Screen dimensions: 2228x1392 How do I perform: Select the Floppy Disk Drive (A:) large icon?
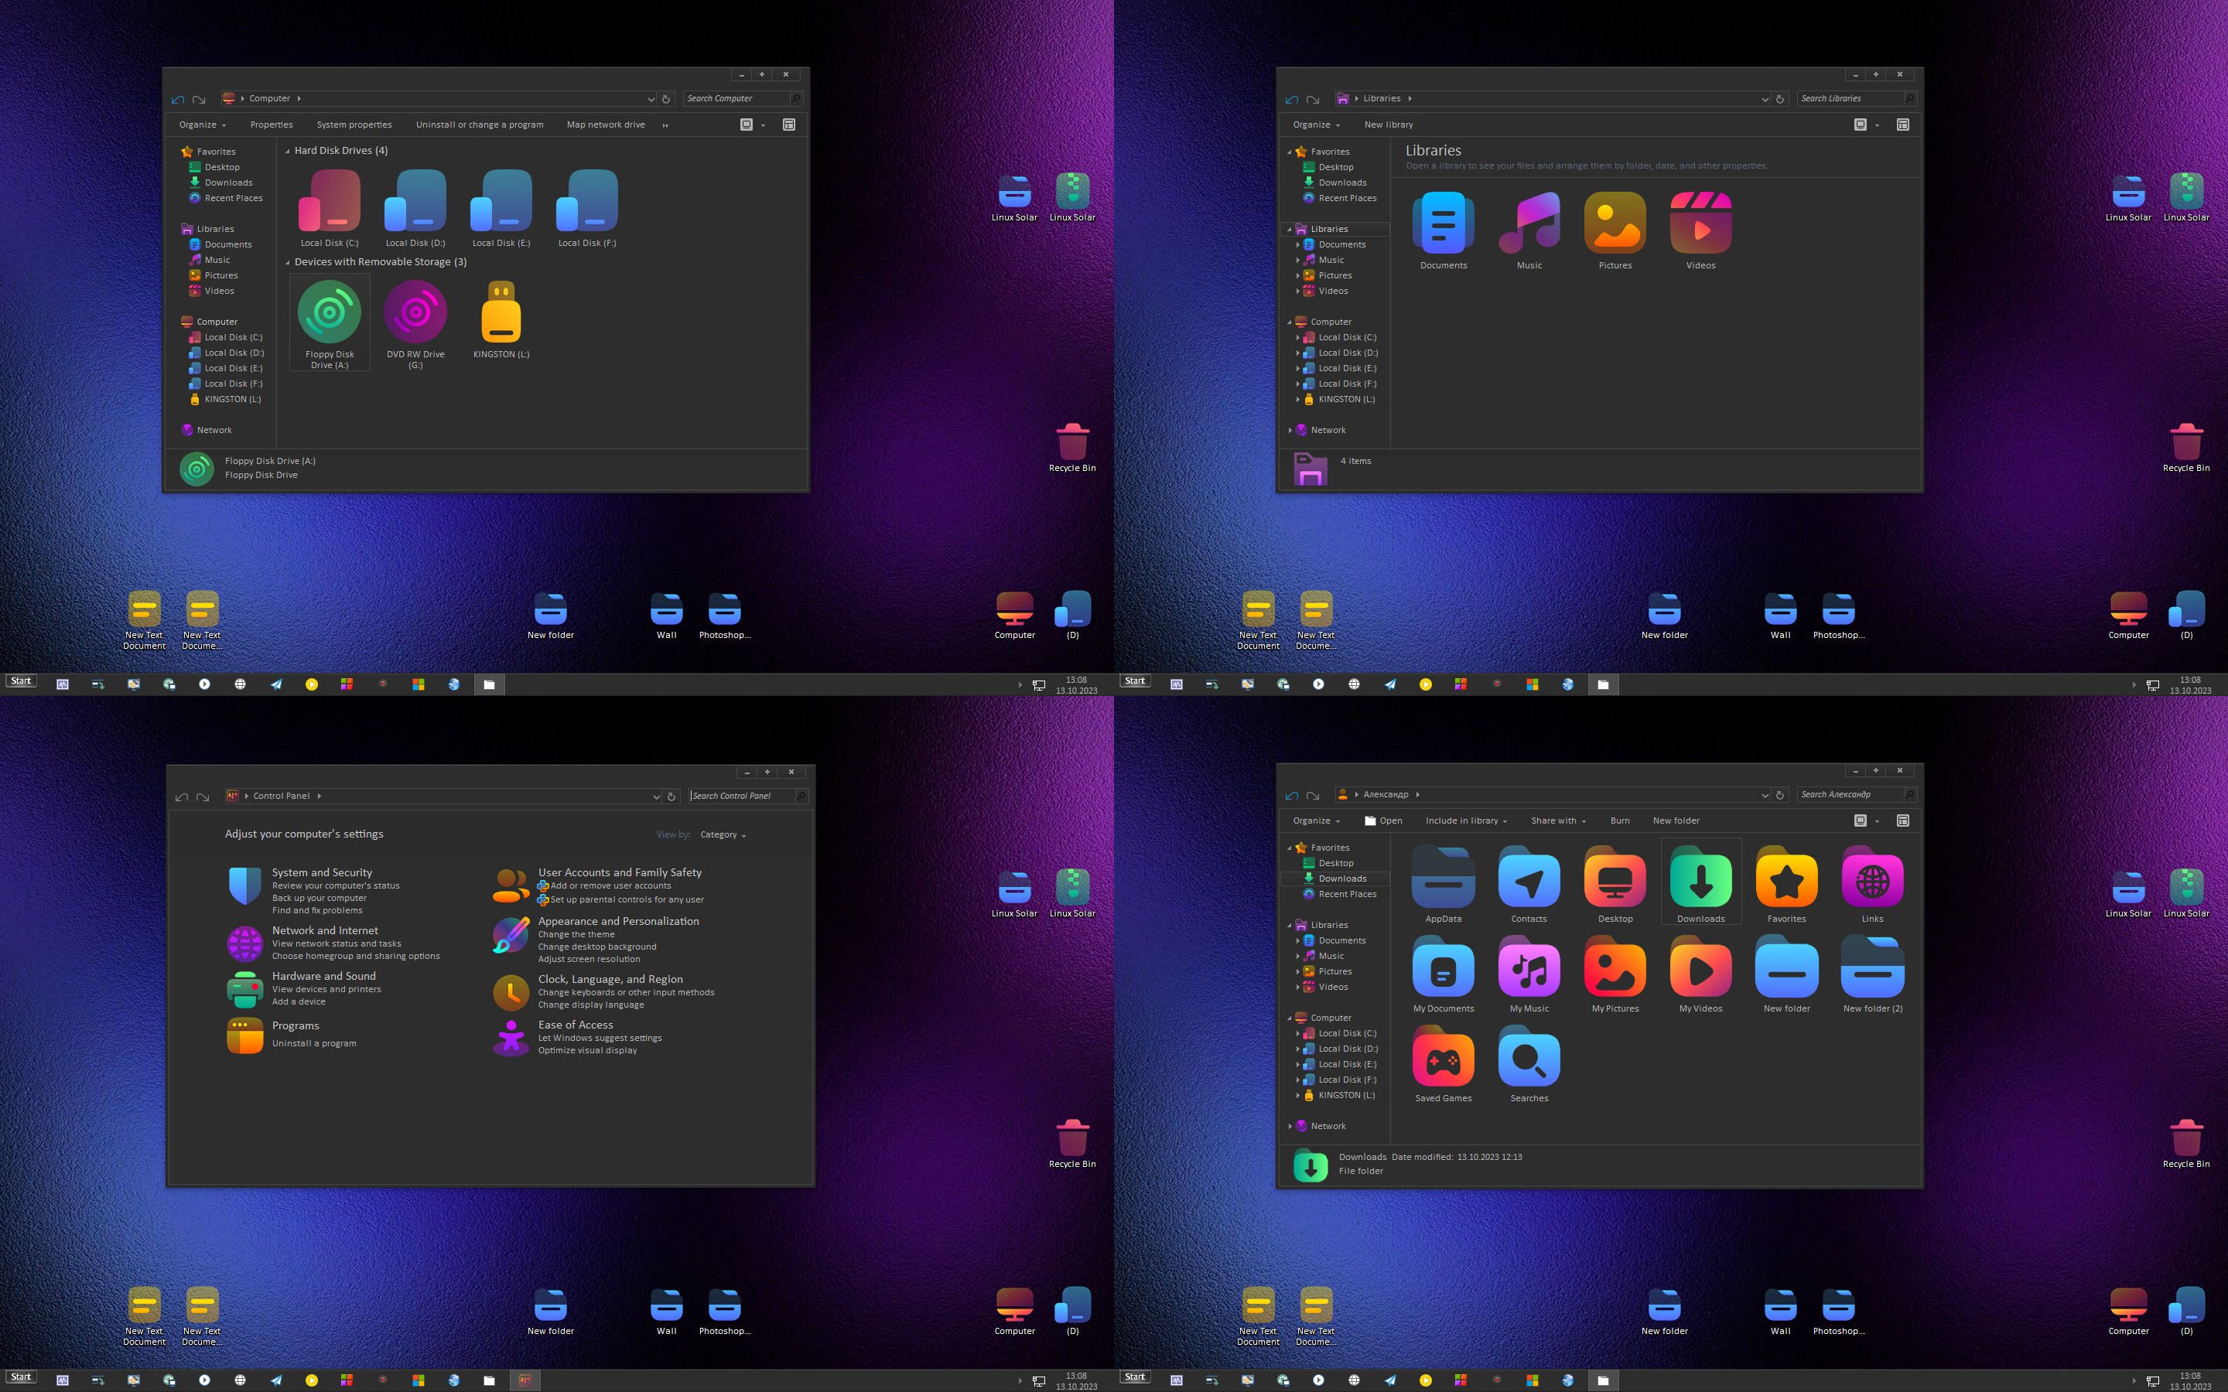coord(330,312)
